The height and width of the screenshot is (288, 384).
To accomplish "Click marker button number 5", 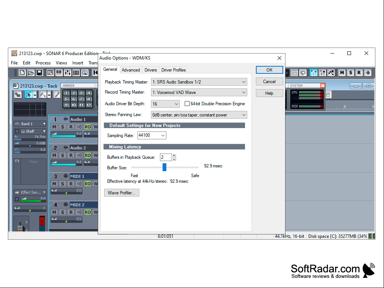I will pos(66,99).
